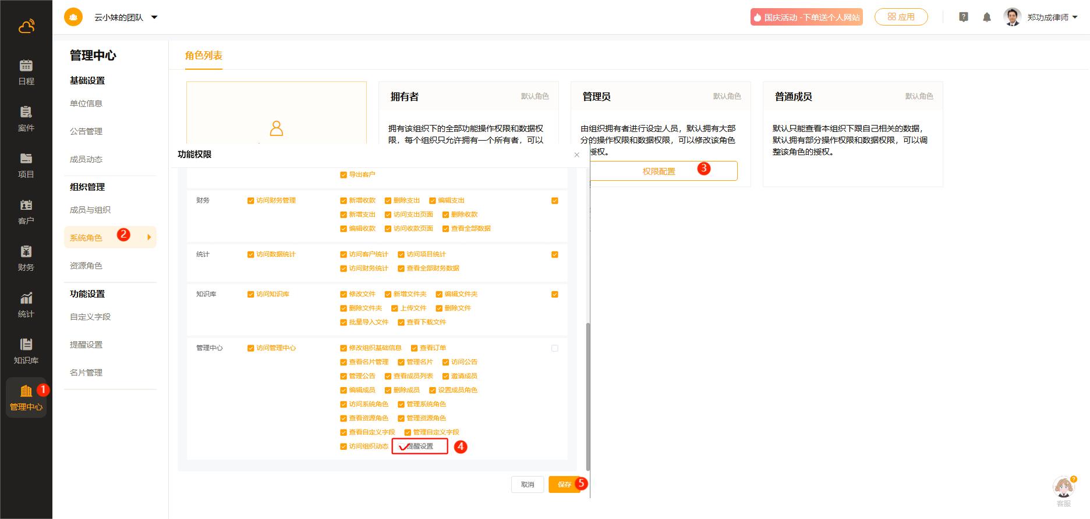Viewport: 1090px width, 519px height.
Task: Select 成员与组织 in the management menu
Action: pyautogui.click(x=90, y=210)
